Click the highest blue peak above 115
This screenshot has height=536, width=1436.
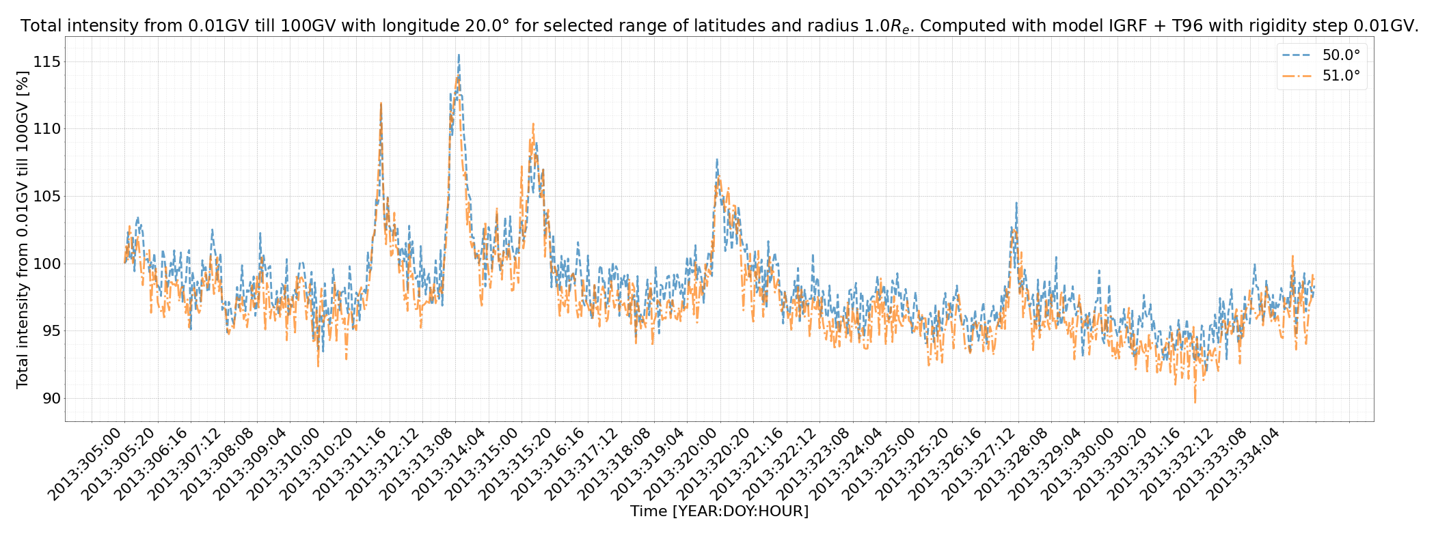pyautogui.click(x=459, y=55)
